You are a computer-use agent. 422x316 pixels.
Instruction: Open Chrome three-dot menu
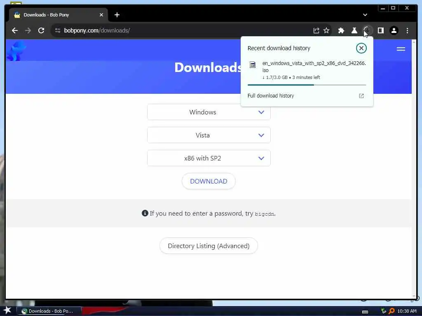click(407, 30)
